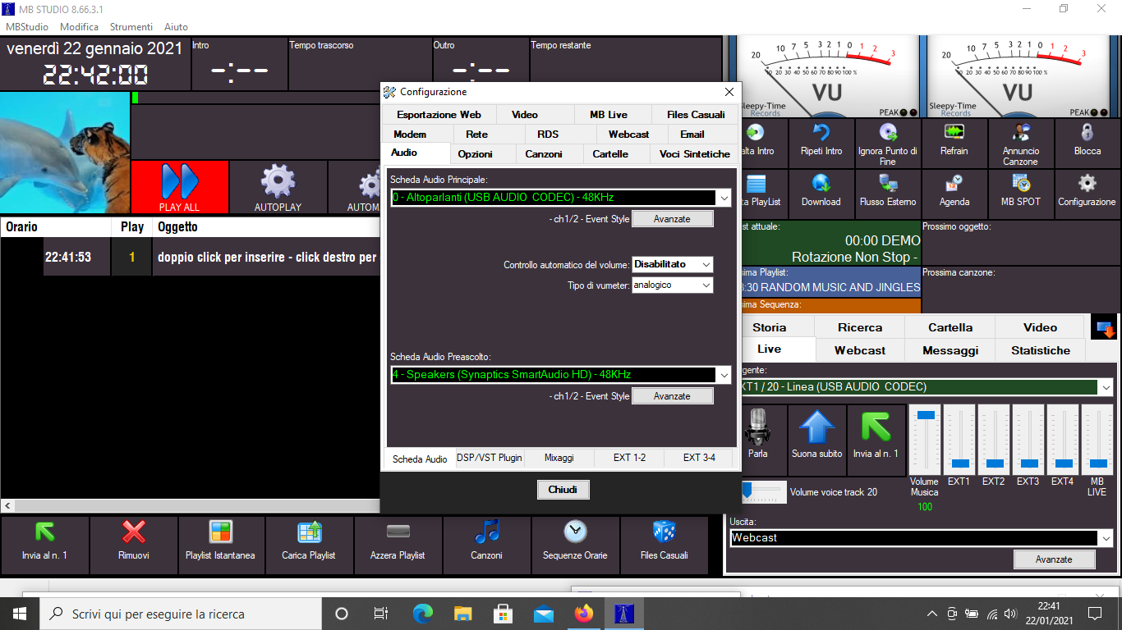Open the Strumenti menu

click(131, 27)
